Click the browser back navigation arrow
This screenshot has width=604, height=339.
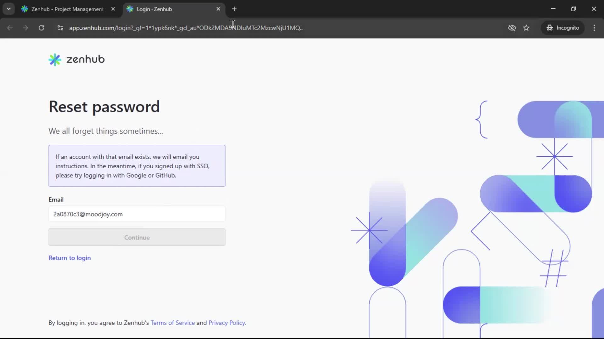click(x=10, y=28)
